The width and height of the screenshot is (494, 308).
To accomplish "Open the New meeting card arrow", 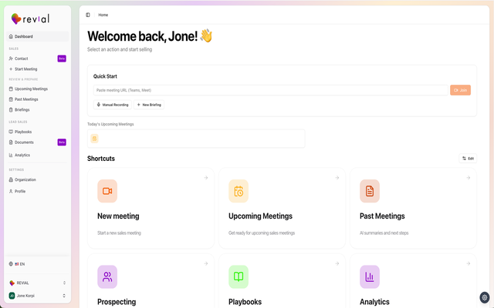I will tap(206, 178).
